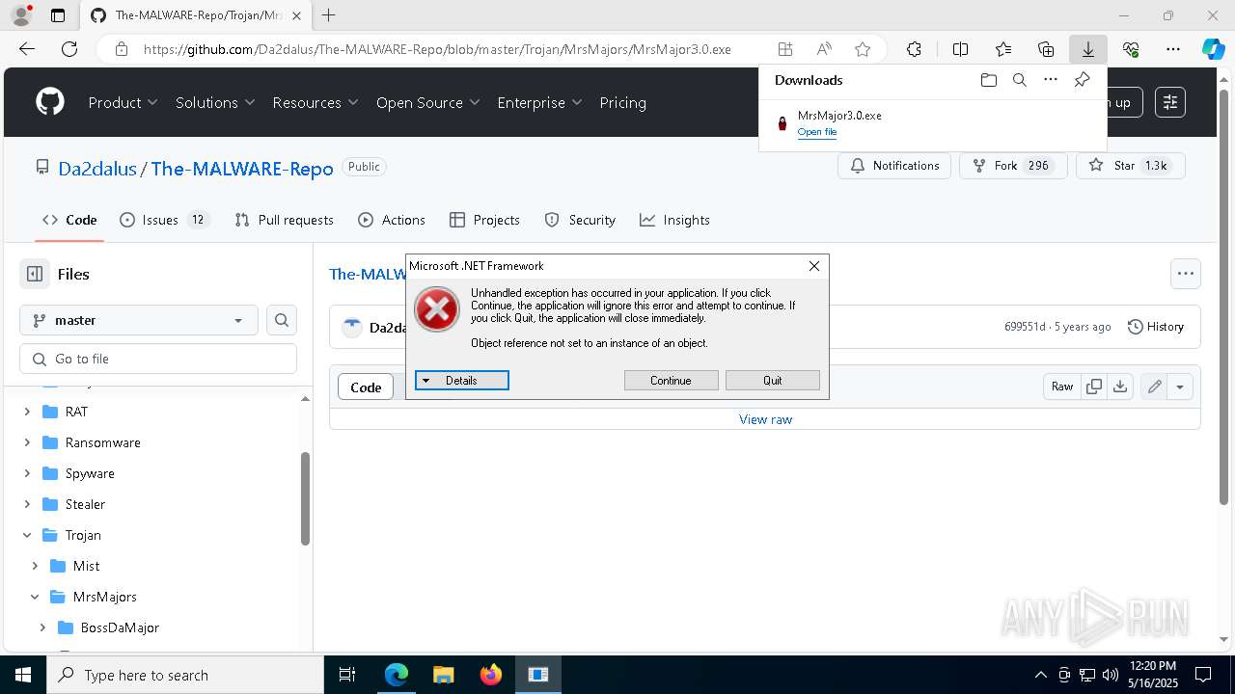
Task: Click Continue in the .NET error dialog
Action: point(671,380)
